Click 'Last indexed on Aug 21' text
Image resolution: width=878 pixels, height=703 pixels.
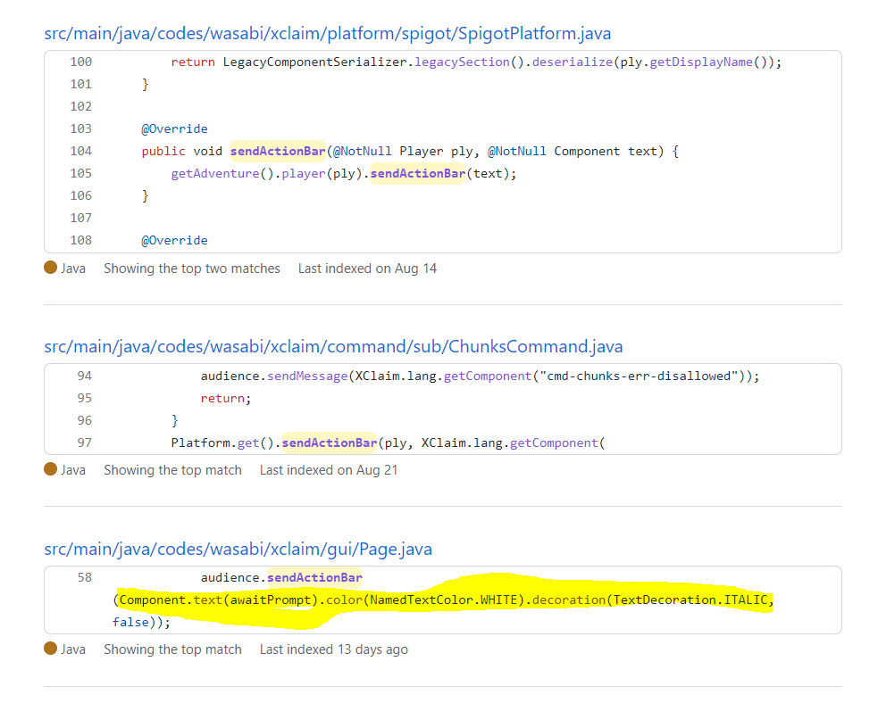pos(329,471)
